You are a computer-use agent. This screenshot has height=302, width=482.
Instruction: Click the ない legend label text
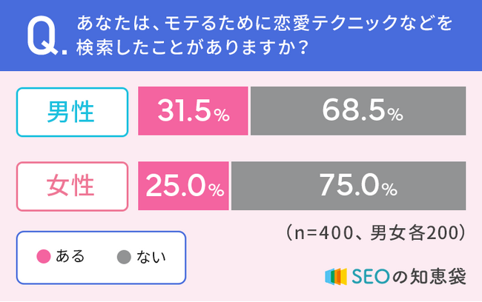[151, 258]
